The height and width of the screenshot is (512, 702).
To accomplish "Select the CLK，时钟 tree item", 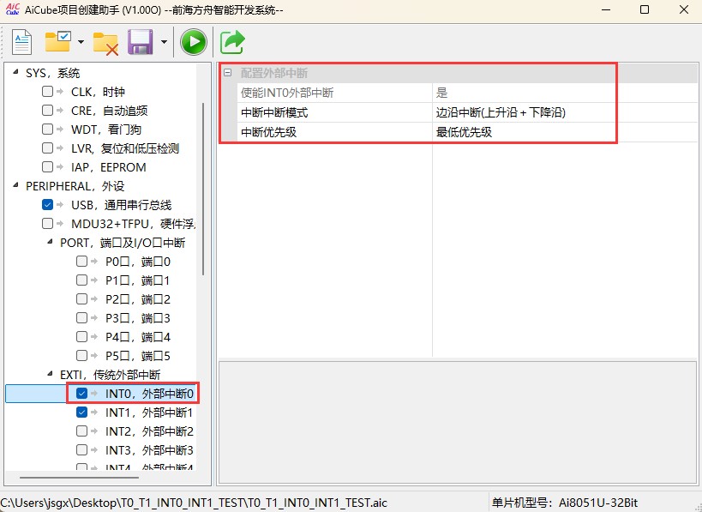I will click(98, 92).
